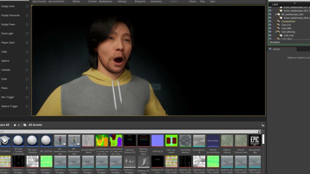Toggle visibility of Cam_Moving
Viewport: 310px width, 174px height.
click(270, 32)
